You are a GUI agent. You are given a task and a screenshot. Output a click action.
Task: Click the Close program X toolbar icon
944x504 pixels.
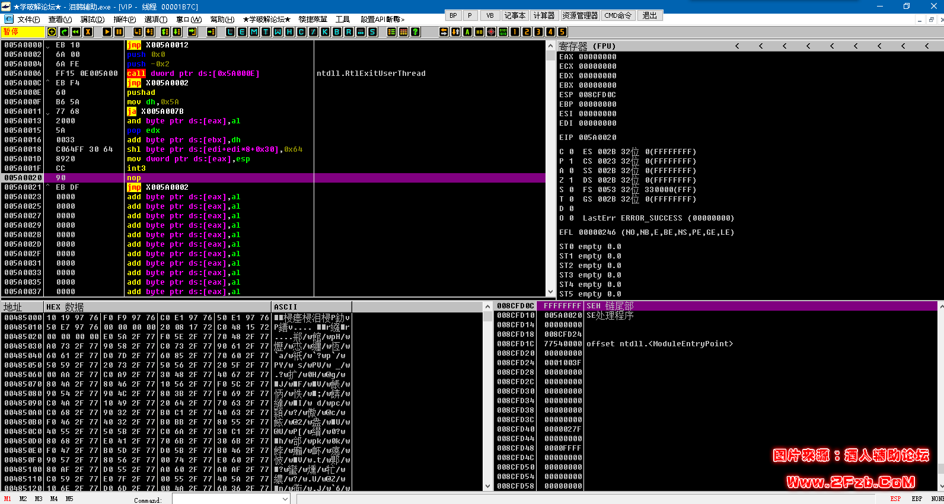pyautogui.click(x=88, y=32)
